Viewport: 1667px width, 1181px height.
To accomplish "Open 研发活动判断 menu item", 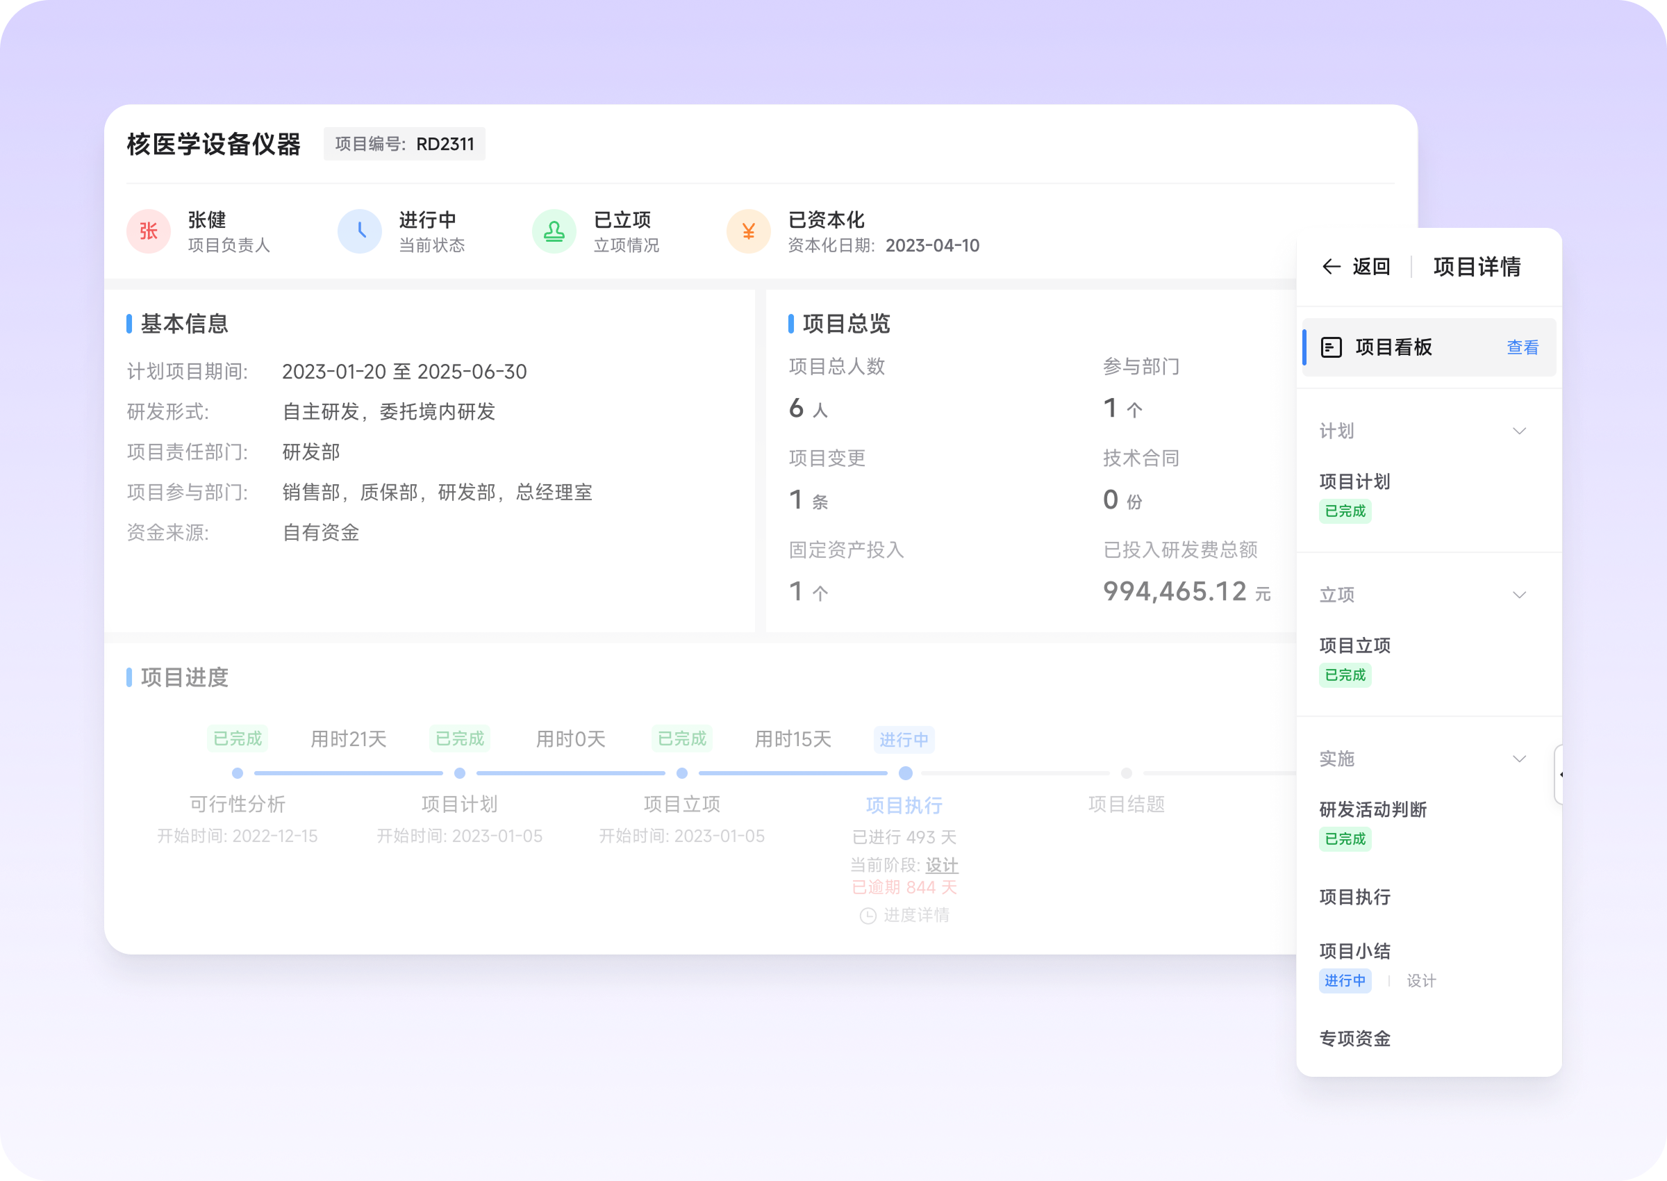I will pyautogui.click(x=1372, y=809).
